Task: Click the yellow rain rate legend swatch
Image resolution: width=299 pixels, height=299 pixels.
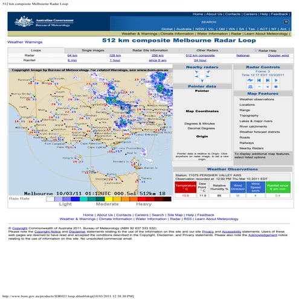Action: point(109,199)
